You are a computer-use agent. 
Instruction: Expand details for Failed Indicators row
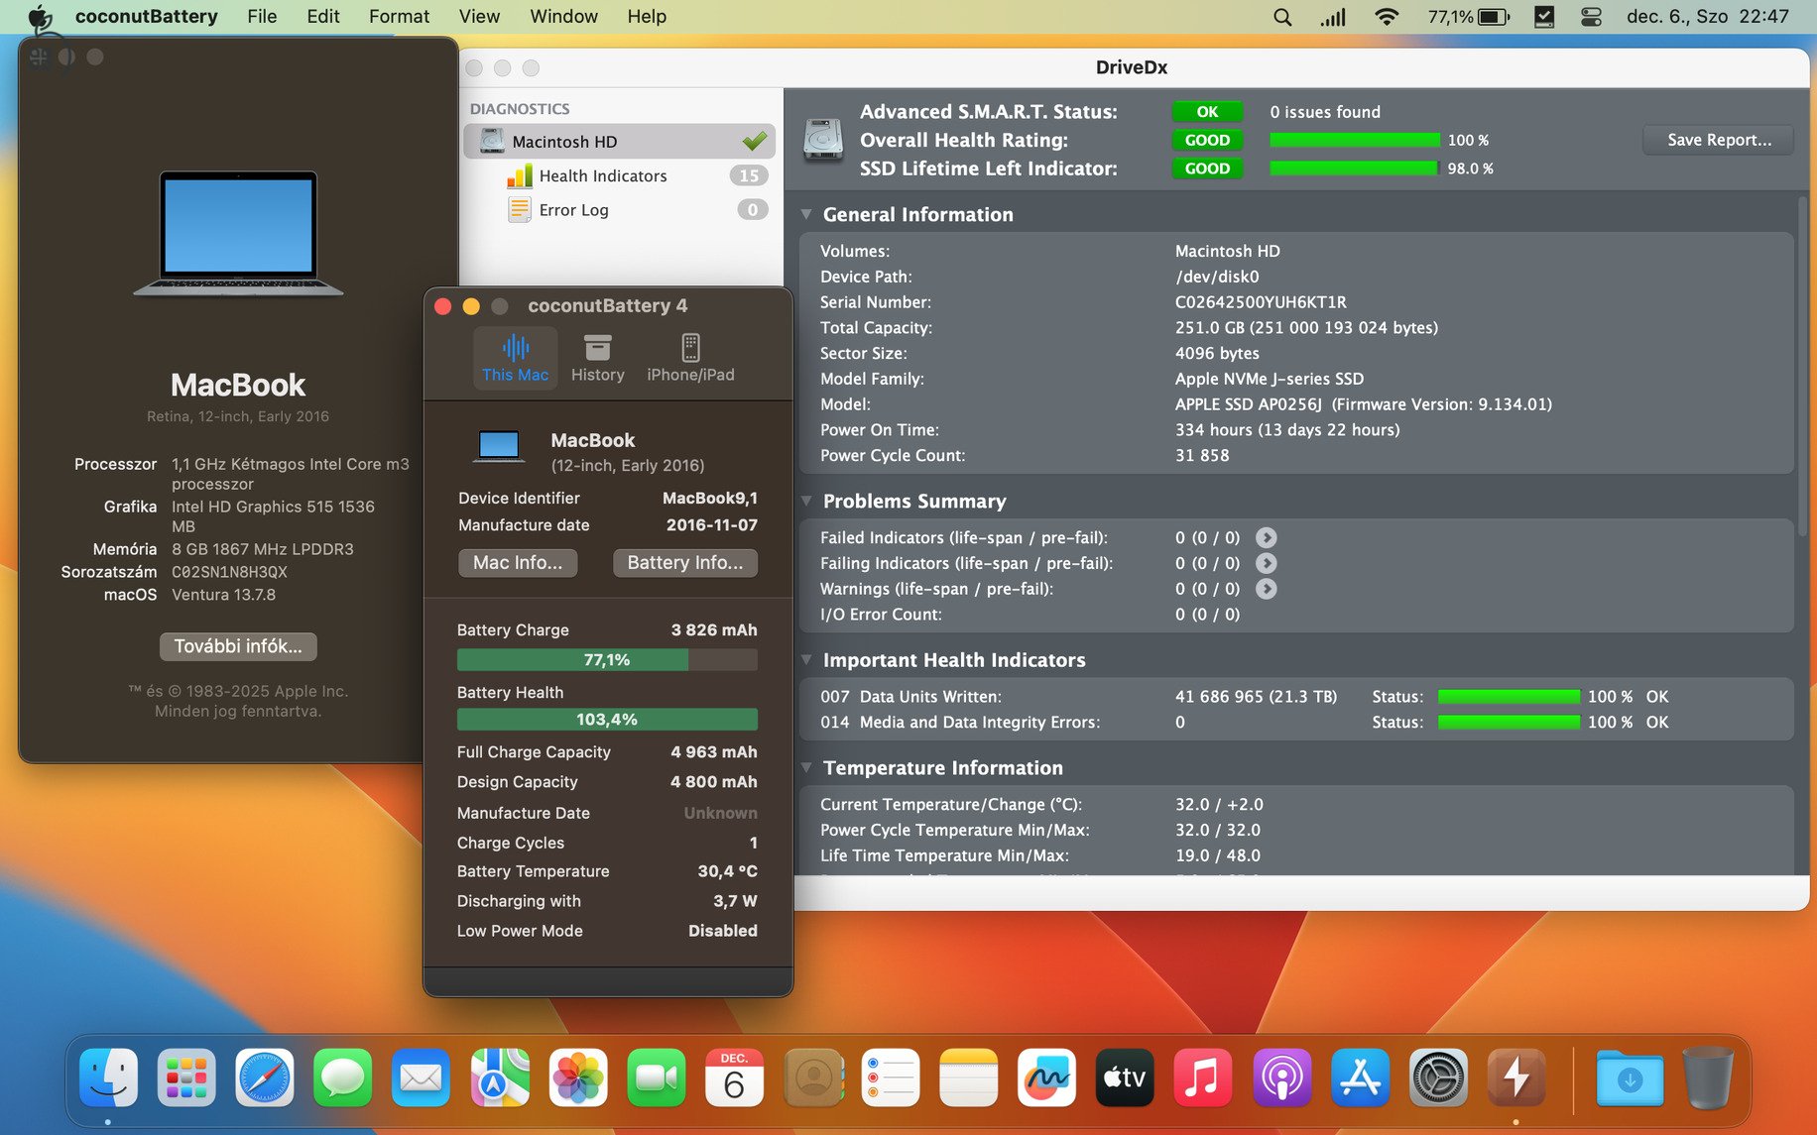tap(1266, 537)
